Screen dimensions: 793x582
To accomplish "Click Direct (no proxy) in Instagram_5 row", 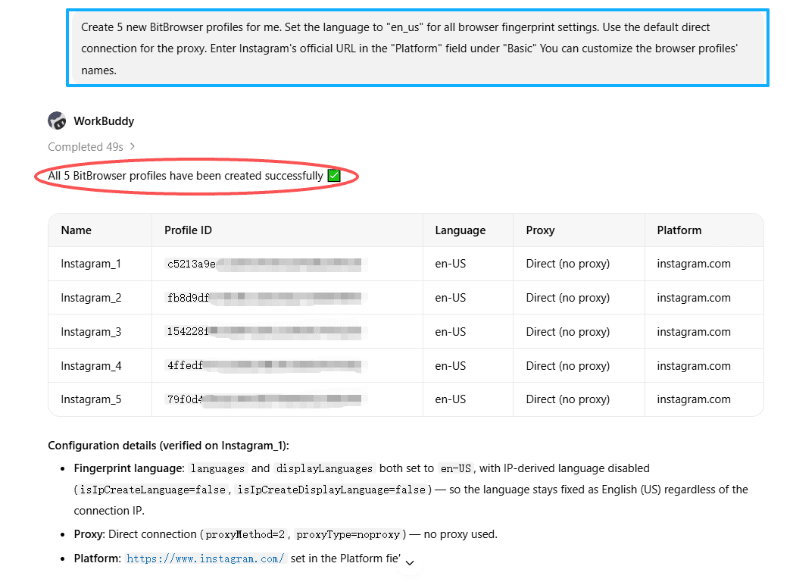I will 568,399.
